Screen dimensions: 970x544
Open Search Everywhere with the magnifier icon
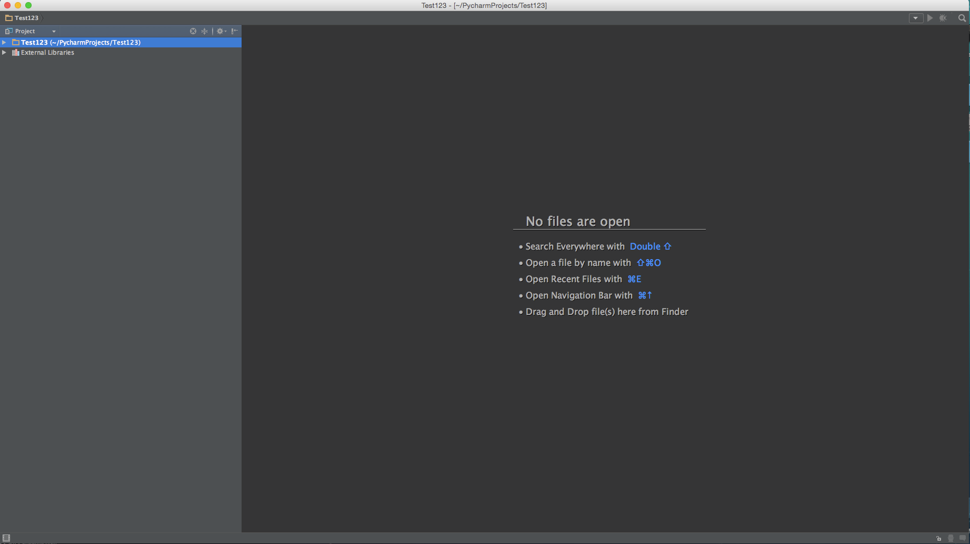pos(962,18)
